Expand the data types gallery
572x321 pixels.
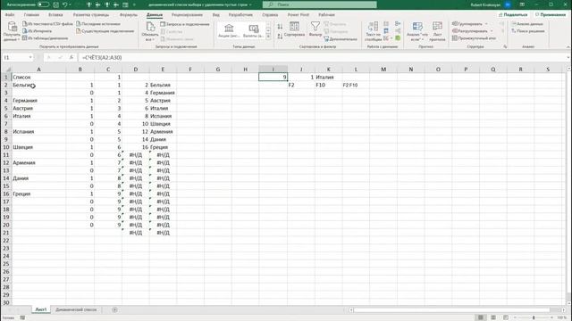click(x=268, y=37)
